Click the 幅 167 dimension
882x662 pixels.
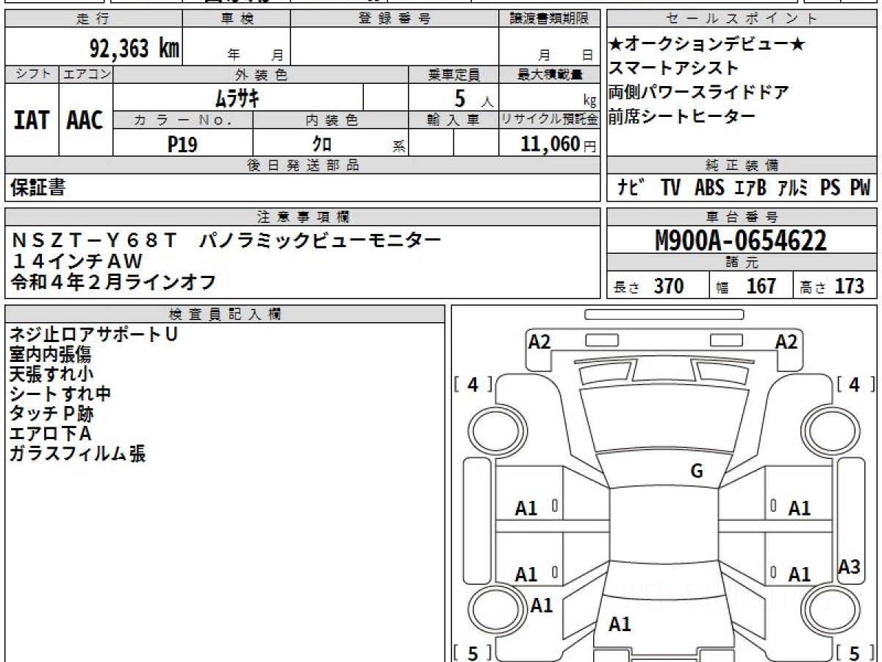click(746, 286)
